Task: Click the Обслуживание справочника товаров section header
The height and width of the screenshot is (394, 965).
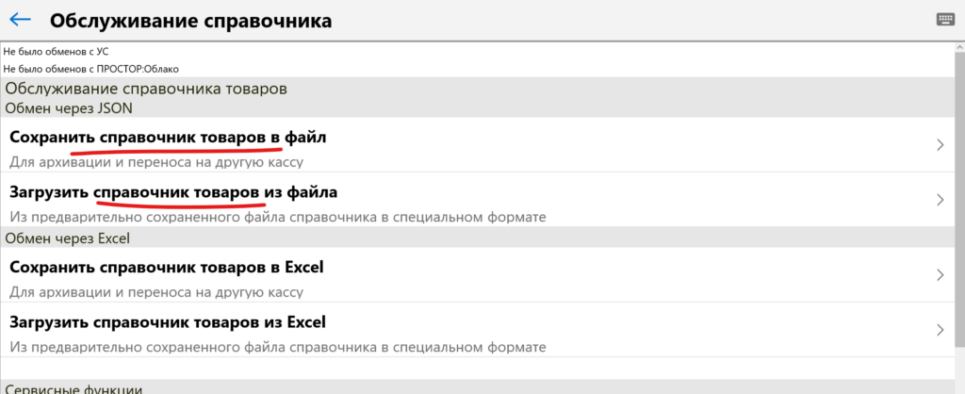Action: 146,89
